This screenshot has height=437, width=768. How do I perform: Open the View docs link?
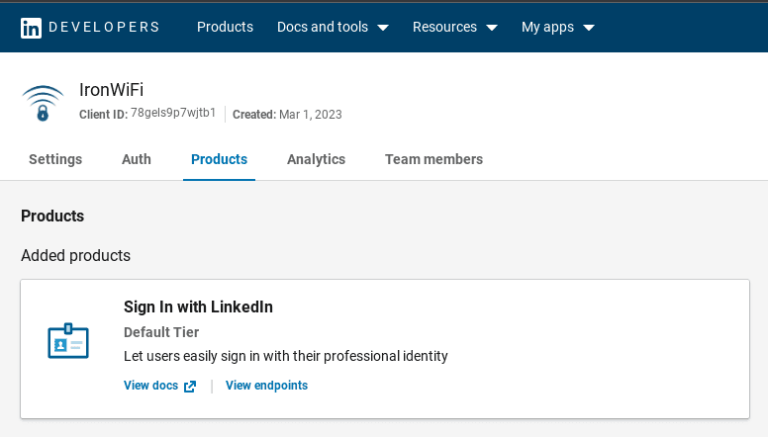150,386
